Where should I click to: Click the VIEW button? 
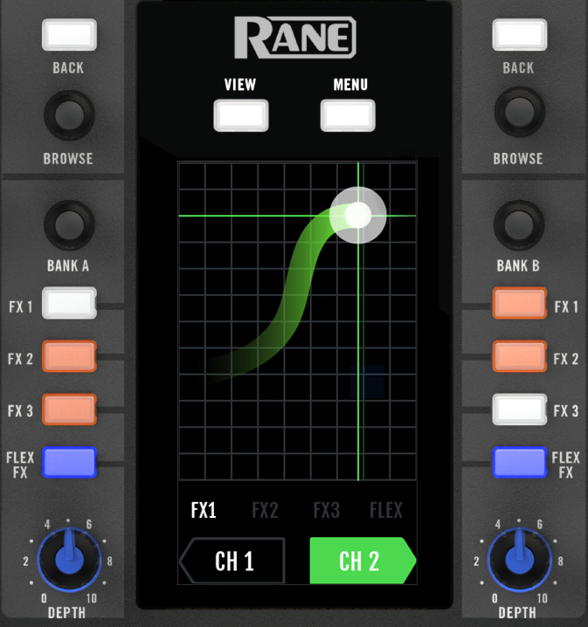(x=241, y=115)
